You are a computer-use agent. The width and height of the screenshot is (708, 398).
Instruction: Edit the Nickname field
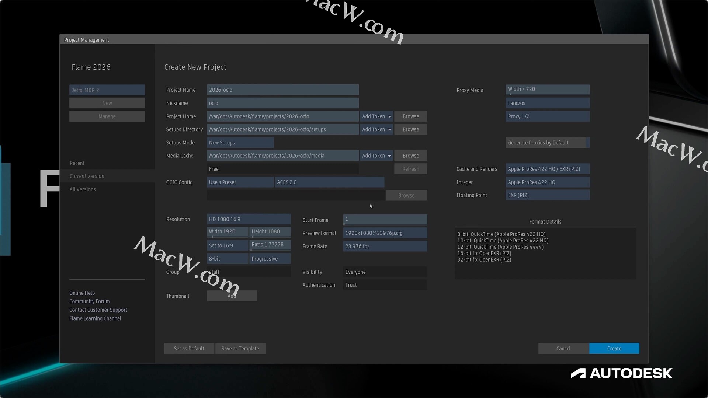pyautogui.click(x=282, y=103)
